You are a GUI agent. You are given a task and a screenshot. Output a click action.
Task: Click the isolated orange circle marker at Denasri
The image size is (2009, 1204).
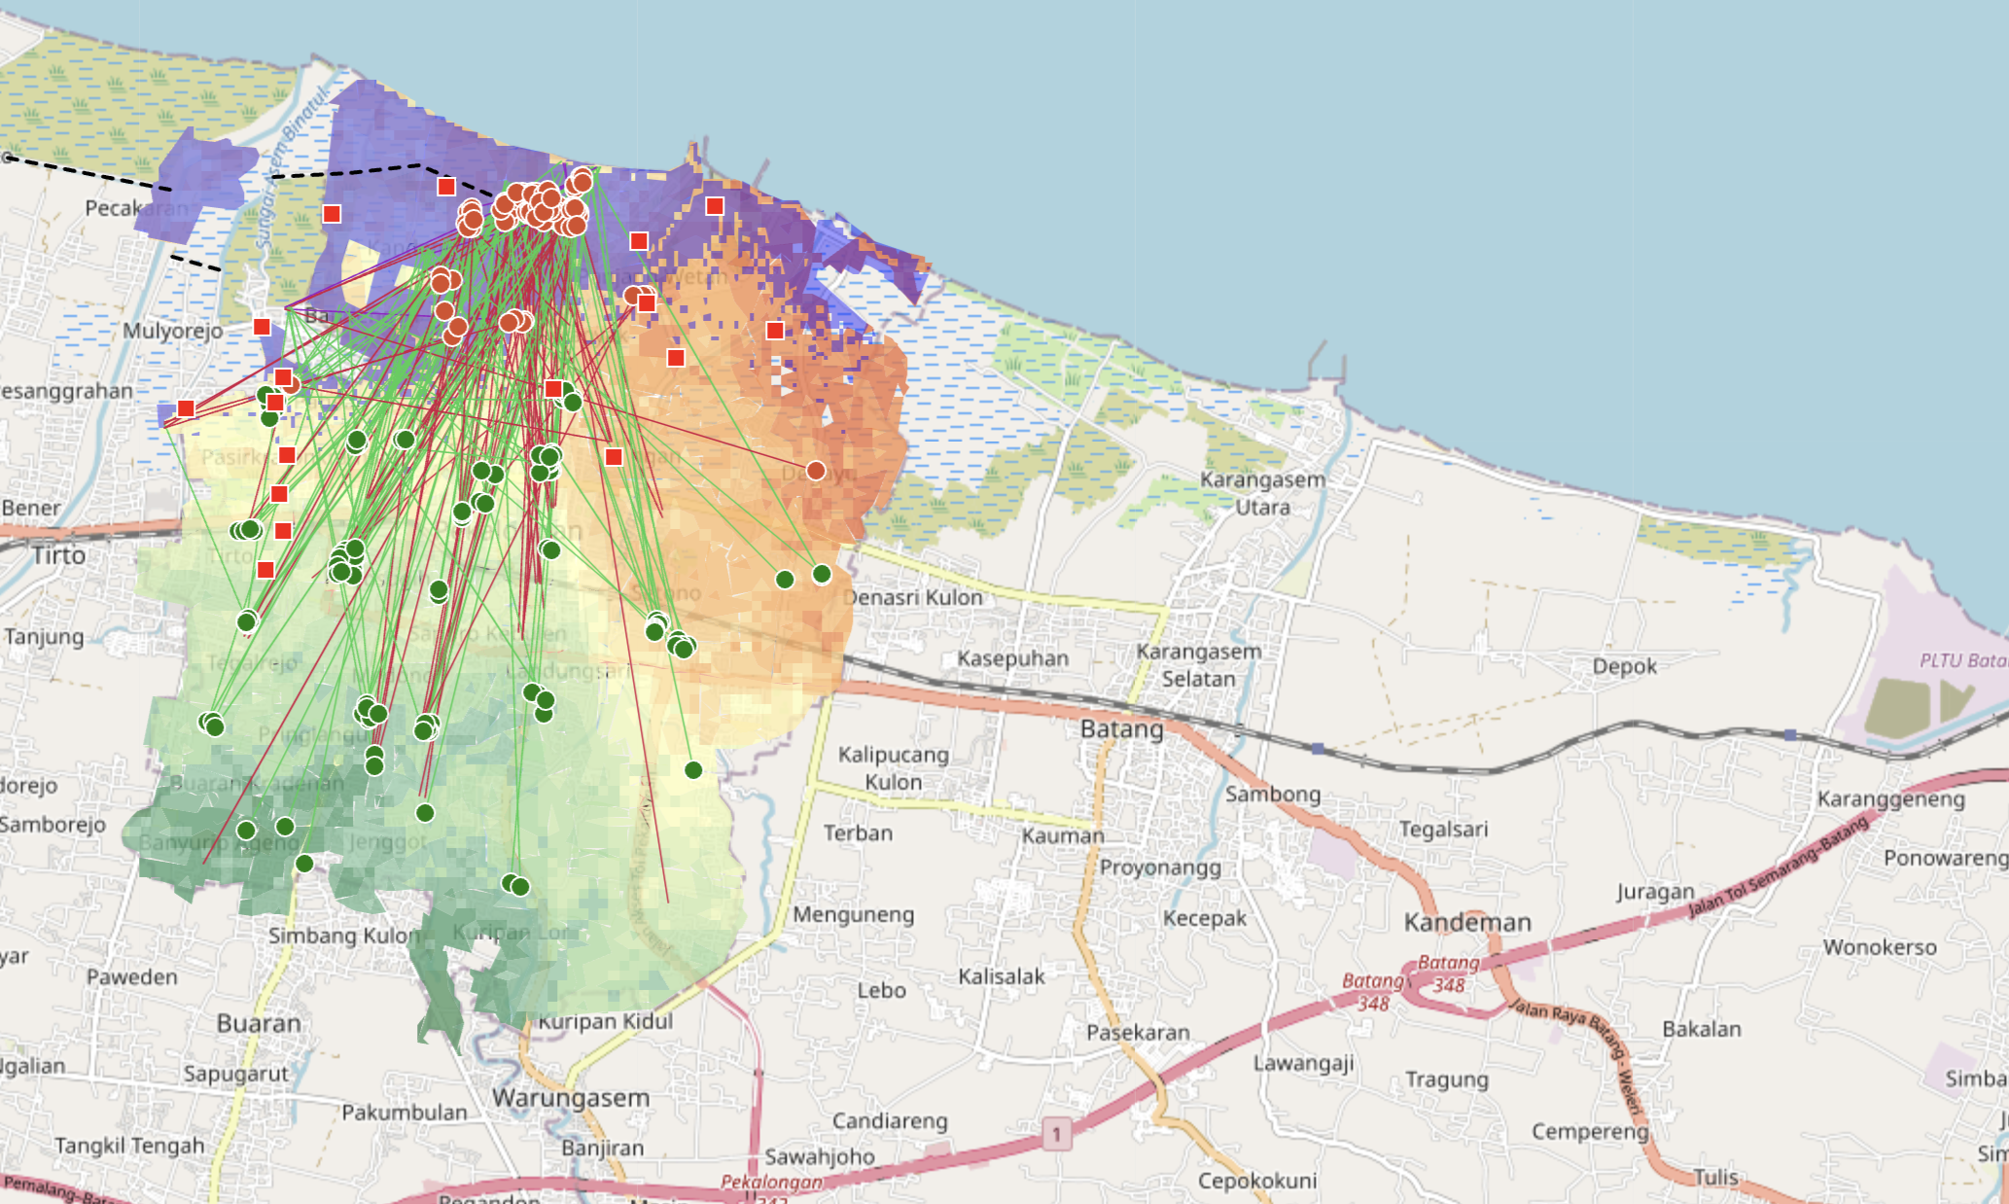(816, 471)
